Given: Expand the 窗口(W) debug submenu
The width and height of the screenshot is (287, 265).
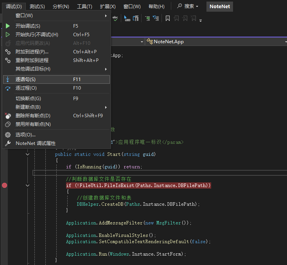Looking at the screenshot, I should point(24,16).
